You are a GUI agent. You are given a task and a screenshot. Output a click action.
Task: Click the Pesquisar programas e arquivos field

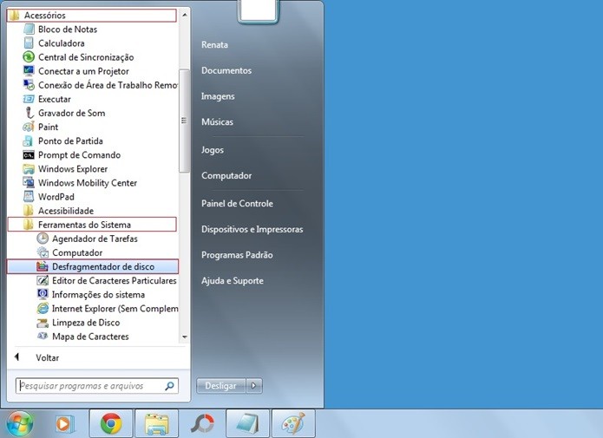(97, 386)
